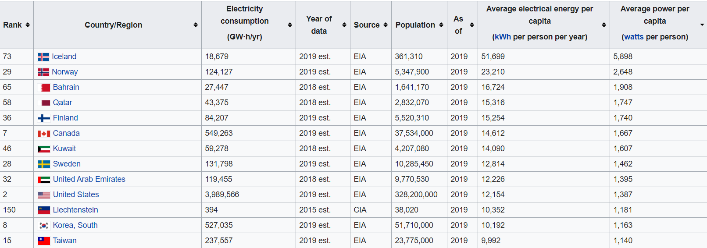Open the Liechtenstein country link

pyautogui.click(x=75, y=210)
